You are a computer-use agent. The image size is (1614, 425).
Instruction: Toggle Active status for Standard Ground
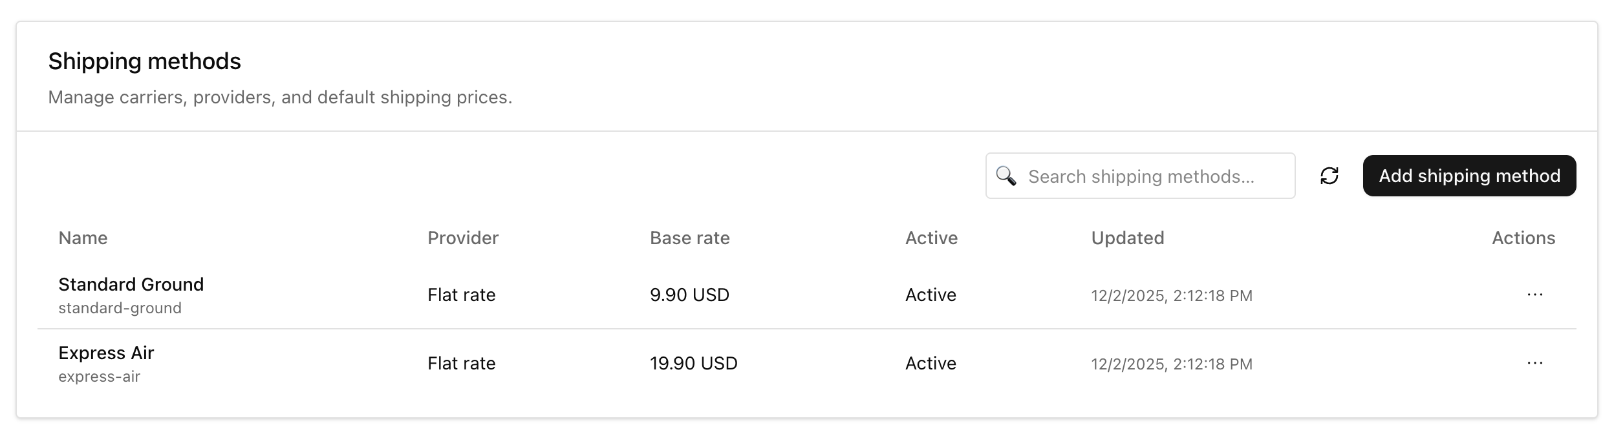pos(931,295)
